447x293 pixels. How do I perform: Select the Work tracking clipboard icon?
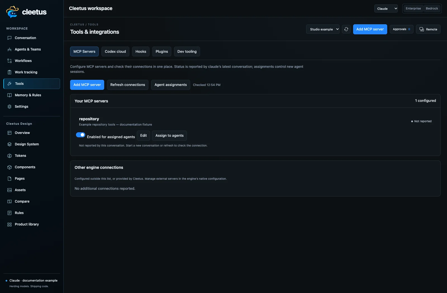[x=9, y=72]
